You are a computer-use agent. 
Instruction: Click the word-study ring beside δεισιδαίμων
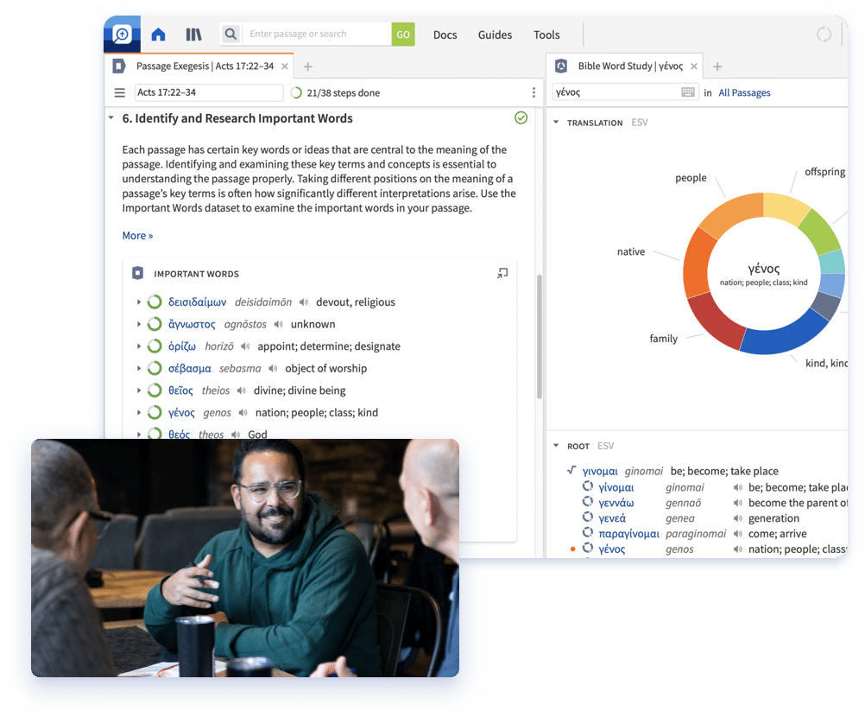pos(155,302)
